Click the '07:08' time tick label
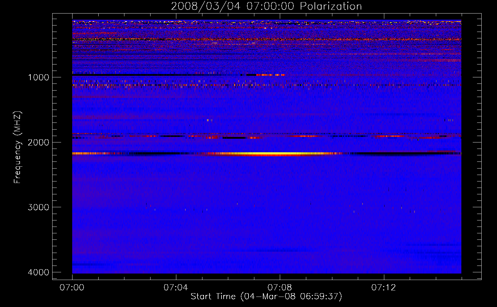The image size is (497, 307). click(x=280, y=288)
